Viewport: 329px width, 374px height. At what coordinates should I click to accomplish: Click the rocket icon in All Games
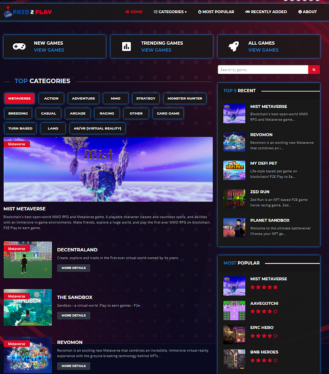(x=234, y=46)
